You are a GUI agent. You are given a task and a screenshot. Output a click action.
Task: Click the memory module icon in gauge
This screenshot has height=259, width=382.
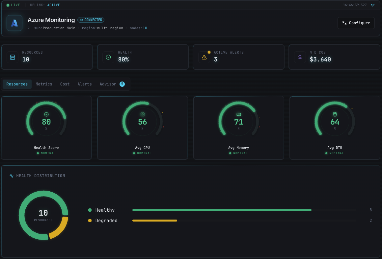(x=238, y=114)
